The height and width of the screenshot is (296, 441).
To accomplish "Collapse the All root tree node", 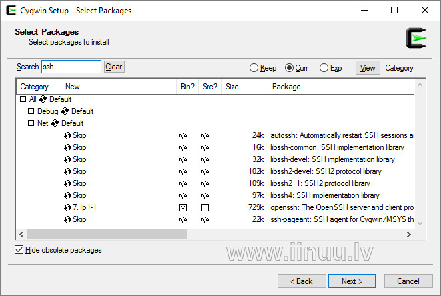I will tap(23, 99).
